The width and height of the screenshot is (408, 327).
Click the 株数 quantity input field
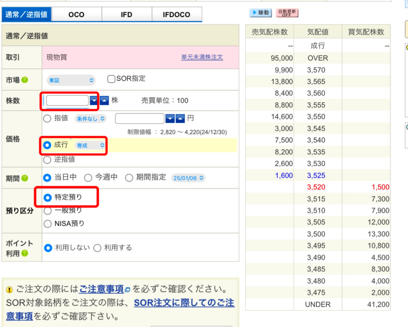[x=67, y=100]
